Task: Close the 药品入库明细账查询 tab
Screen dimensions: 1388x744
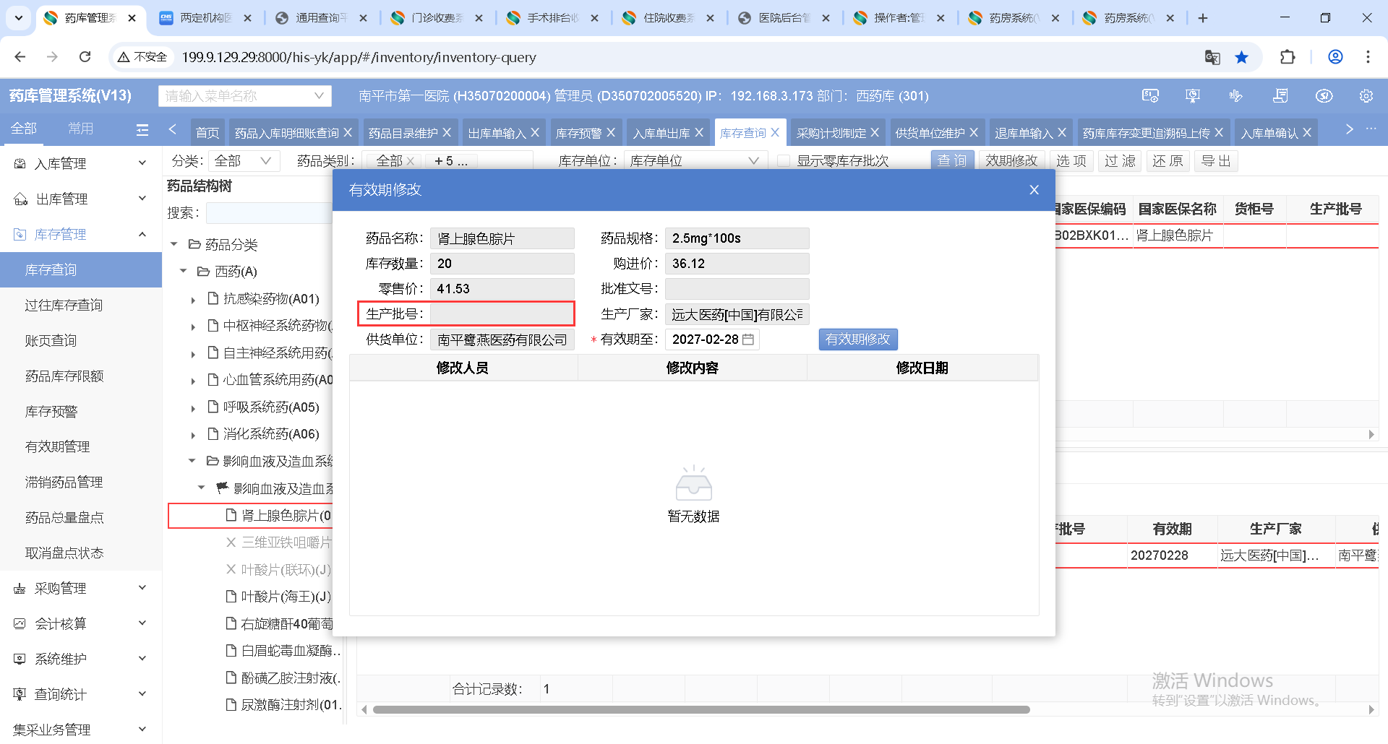Action: click(348, 133)
